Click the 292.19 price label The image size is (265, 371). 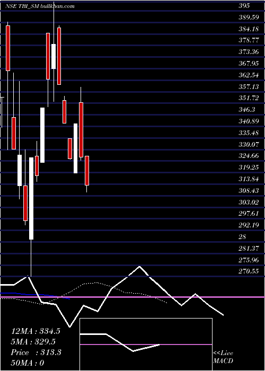249,225
